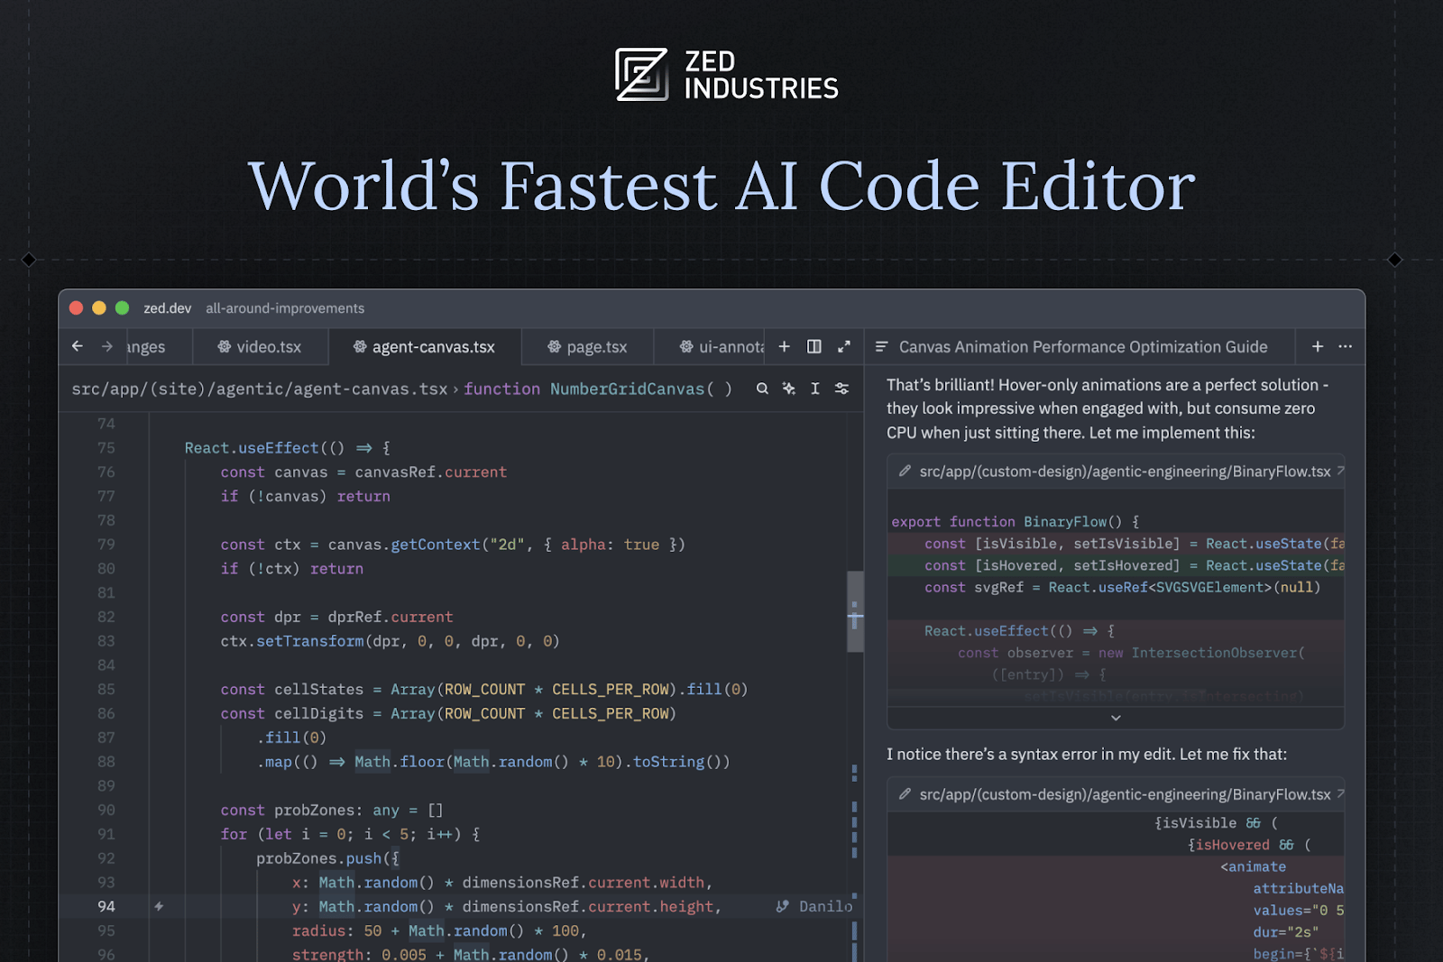The width and height of the screenshot is (1443, 962).
Task: Click the arrow icon after the second BinaryFlow.tsx path
Action: pyautogui.click(x=1340, y=793)
